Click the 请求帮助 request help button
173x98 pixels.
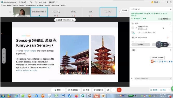click(164, 19)
